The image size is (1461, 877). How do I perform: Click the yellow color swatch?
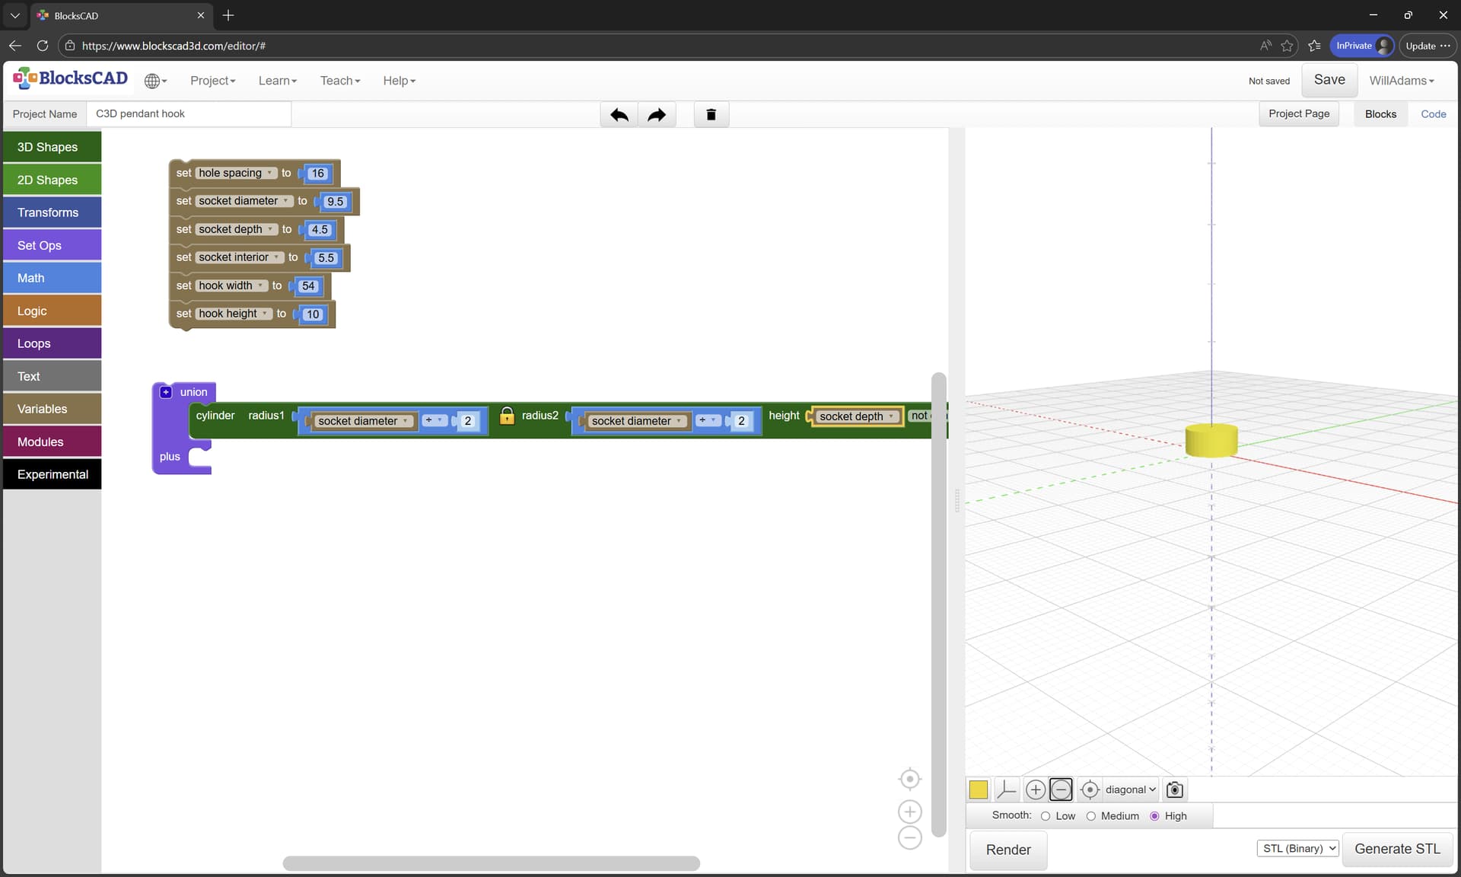pyautogui.click(x=978, y=789)
